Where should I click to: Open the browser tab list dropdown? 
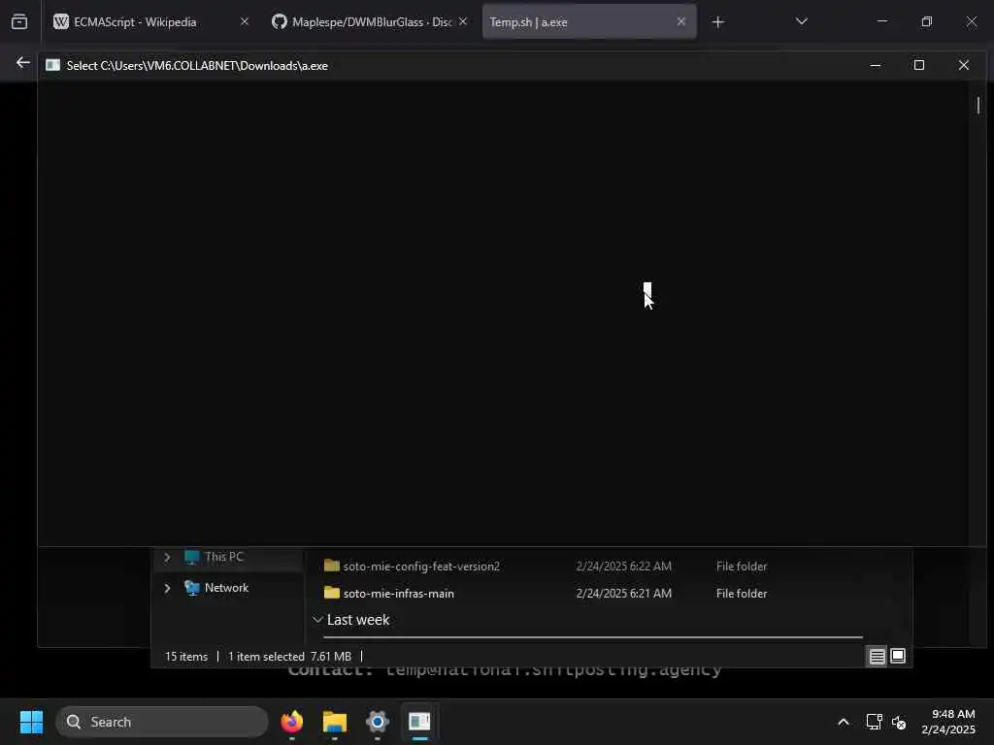(x=801, y=21)
